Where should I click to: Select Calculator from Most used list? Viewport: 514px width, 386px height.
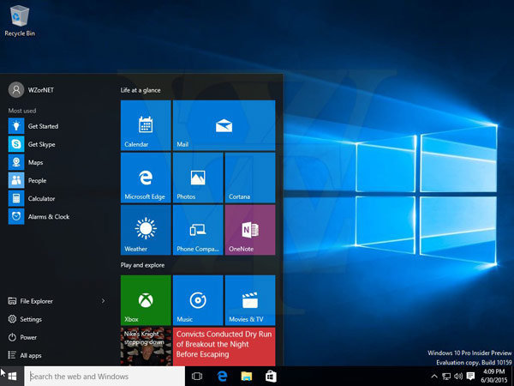point(42,198)
